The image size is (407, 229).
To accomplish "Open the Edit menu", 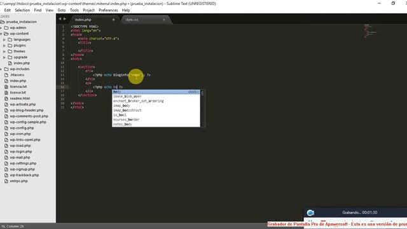I will coord(7,10).
